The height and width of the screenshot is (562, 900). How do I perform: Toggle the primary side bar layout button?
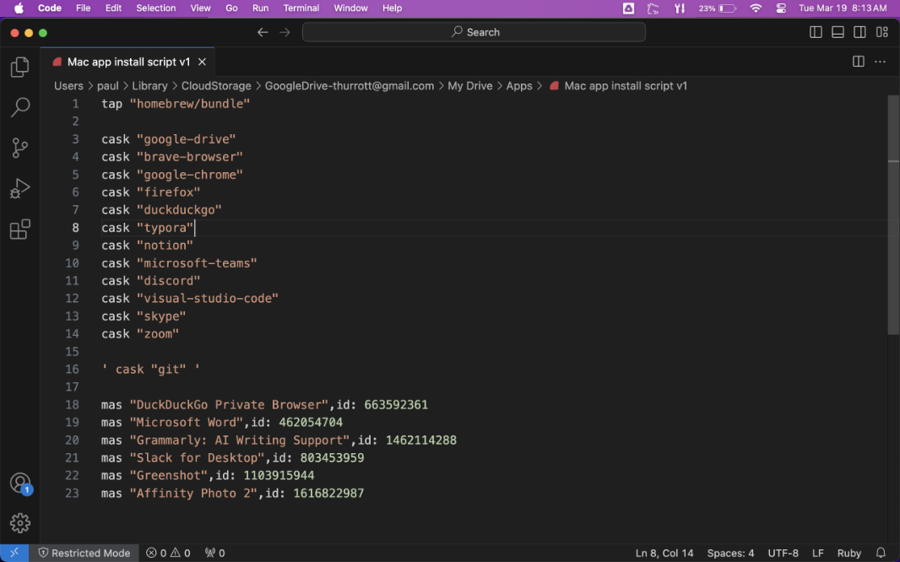tap(816, 32)
